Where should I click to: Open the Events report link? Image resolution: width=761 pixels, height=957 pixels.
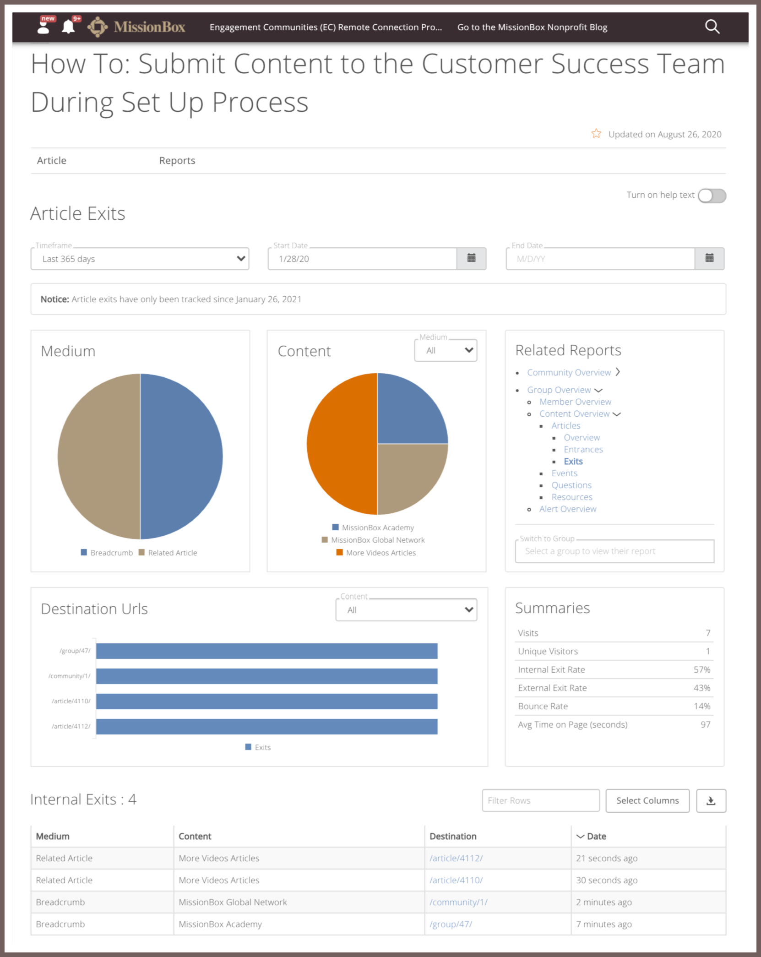tap(564, 473)
